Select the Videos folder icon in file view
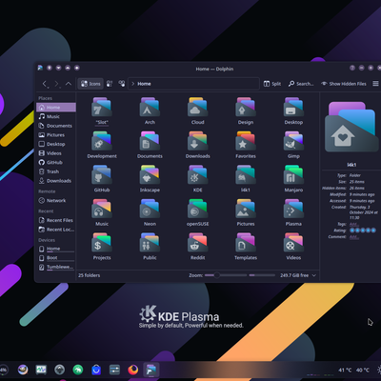The height and width of the screenshot is (381, 381). point(293,243)
